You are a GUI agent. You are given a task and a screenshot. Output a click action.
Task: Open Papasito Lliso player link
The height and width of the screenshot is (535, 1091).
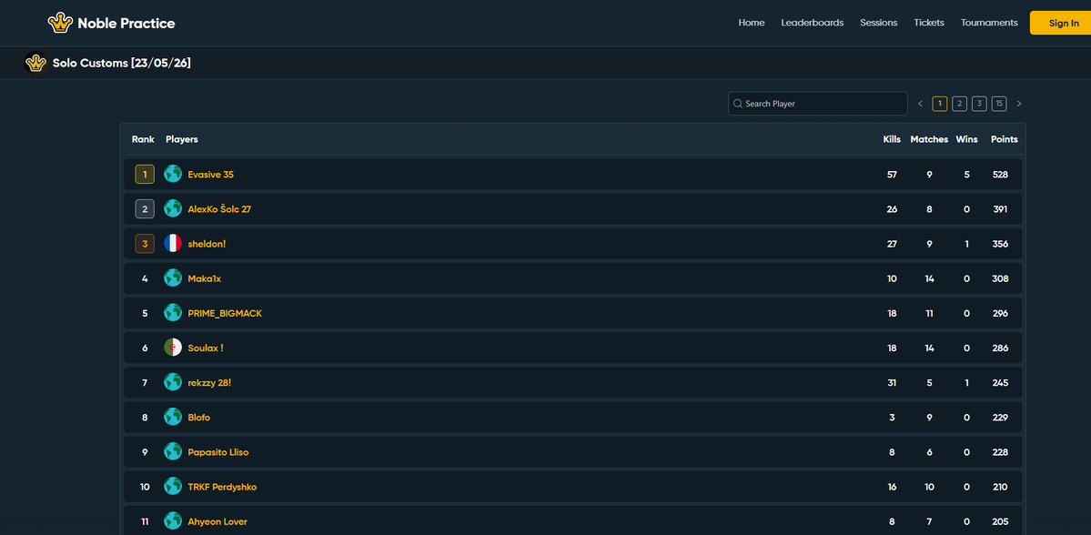click(x=217, y=453)
